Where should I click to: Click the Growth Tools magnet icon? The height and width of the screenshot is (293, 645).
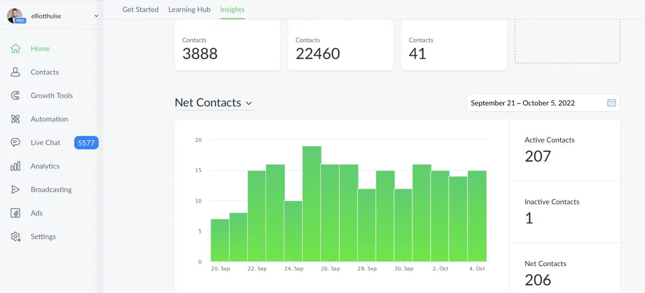pos(16,96)
